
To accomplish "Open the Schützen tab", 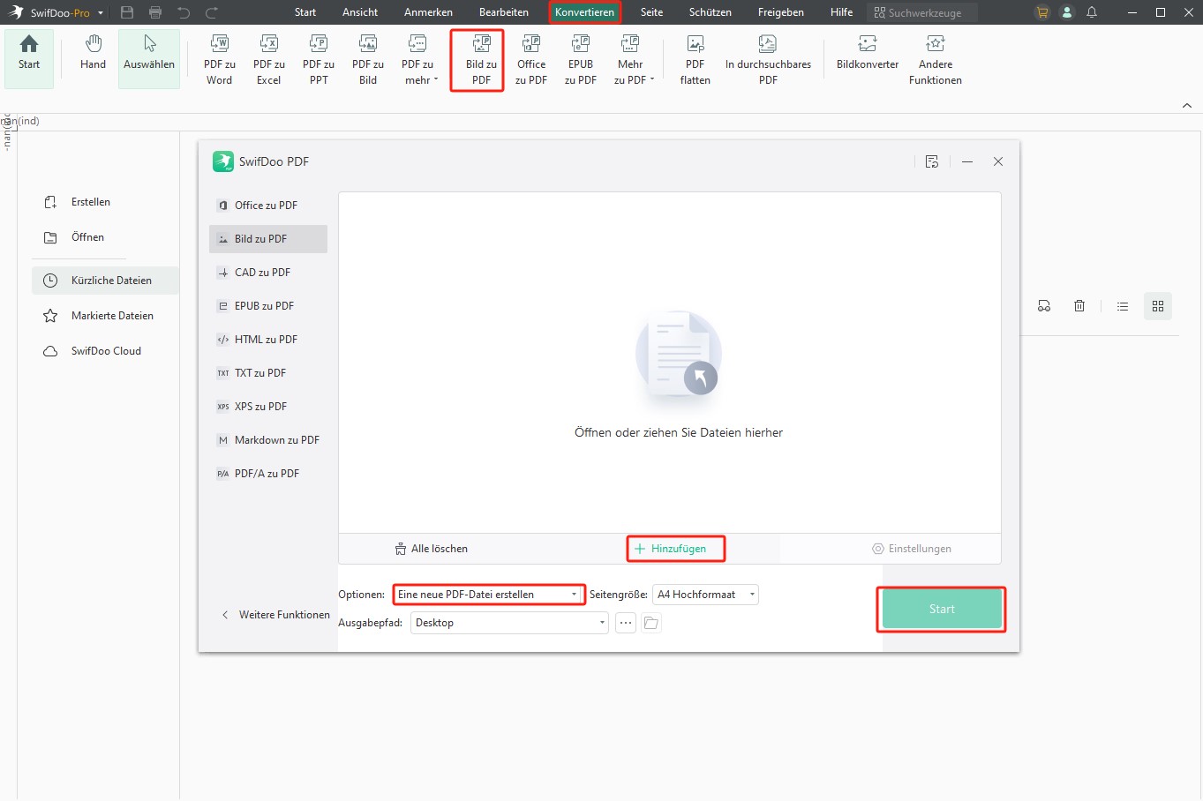I will point(711,12).
